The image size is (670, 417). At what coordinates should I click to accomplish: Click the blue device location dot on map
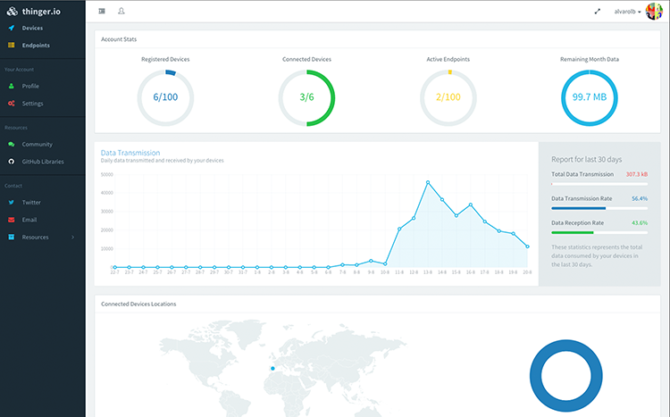[x=272, y=368]
